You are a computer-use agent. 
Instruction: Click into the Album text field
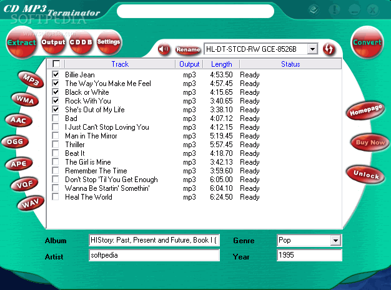click(154, 240)
